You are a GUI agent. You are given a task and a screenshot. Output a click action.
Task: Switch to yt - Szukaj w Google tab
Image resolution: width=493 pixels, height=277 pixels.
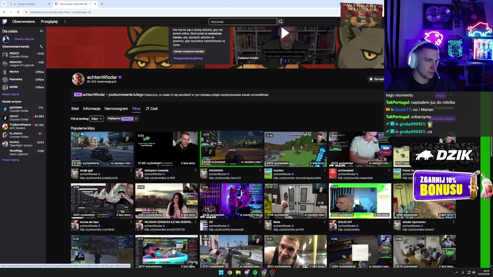[x=29, y=4]
